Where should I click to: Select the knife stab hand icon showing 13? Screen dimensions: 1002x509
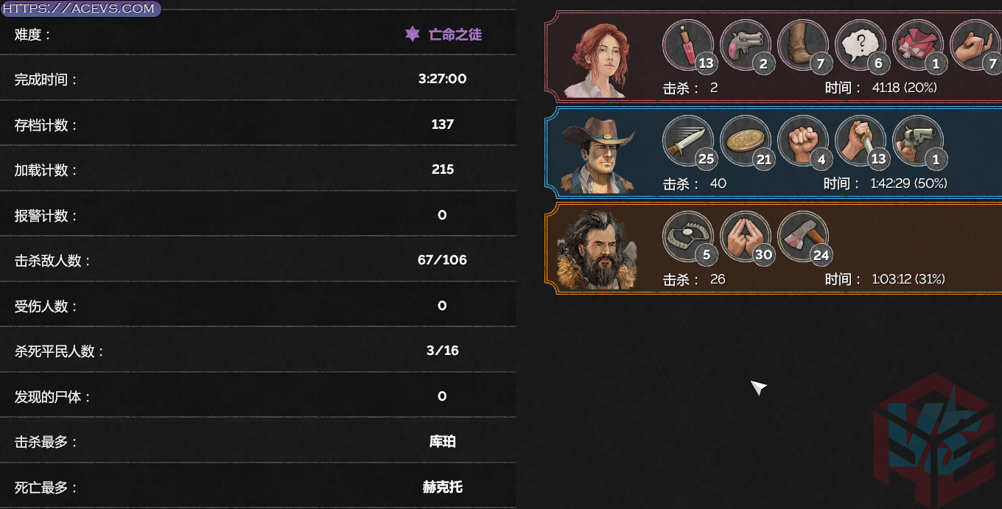(x=861, y=141)
